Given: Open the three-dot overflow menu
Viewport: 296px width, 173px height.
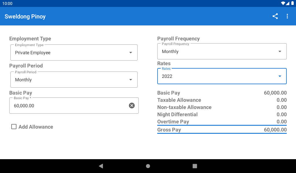Looking at the screenshot, I should [x=287, y=16].
